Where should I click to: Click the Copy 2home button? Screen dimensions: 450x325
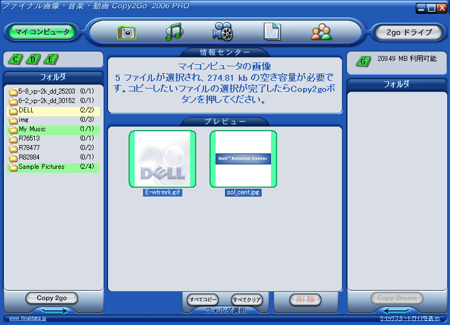click(x=397, y=298)
